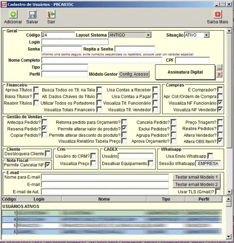Click the CAD ERP title bar icon
The width and height of the screenshot is (234, 243).
pyautogui.click(x=4, y=4)
